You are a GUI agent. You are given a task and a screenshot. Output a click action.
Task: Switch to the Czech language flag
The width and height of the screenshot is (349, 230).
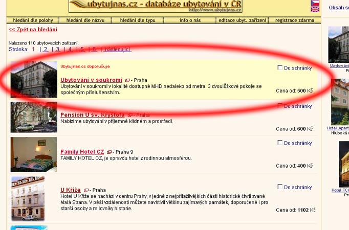coord(315,3)
